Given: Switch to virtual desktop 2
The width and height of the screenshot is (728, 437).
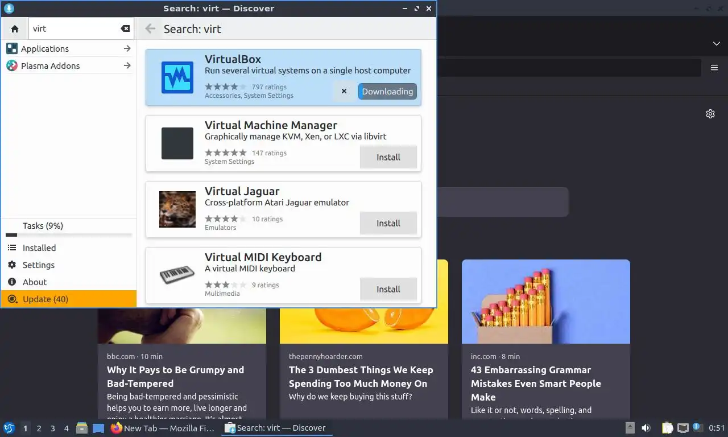Looking at the screenshot, I should pyautogui.click(x=39, y=428).
